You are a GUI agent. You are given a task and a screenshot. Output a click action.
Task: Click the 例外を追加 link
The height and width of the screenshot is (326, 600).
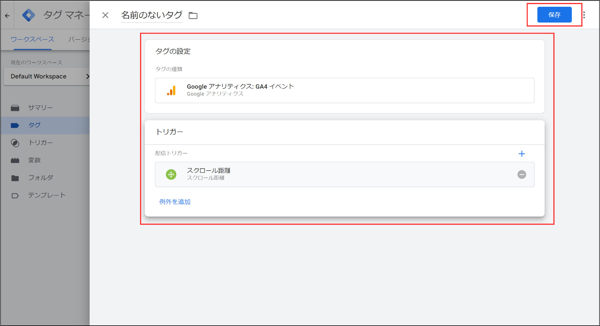click(x=175, y=202)
